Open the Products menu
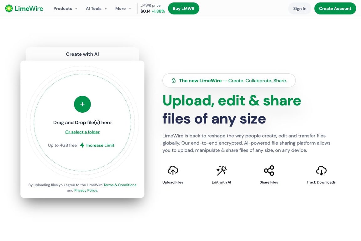 65,8
